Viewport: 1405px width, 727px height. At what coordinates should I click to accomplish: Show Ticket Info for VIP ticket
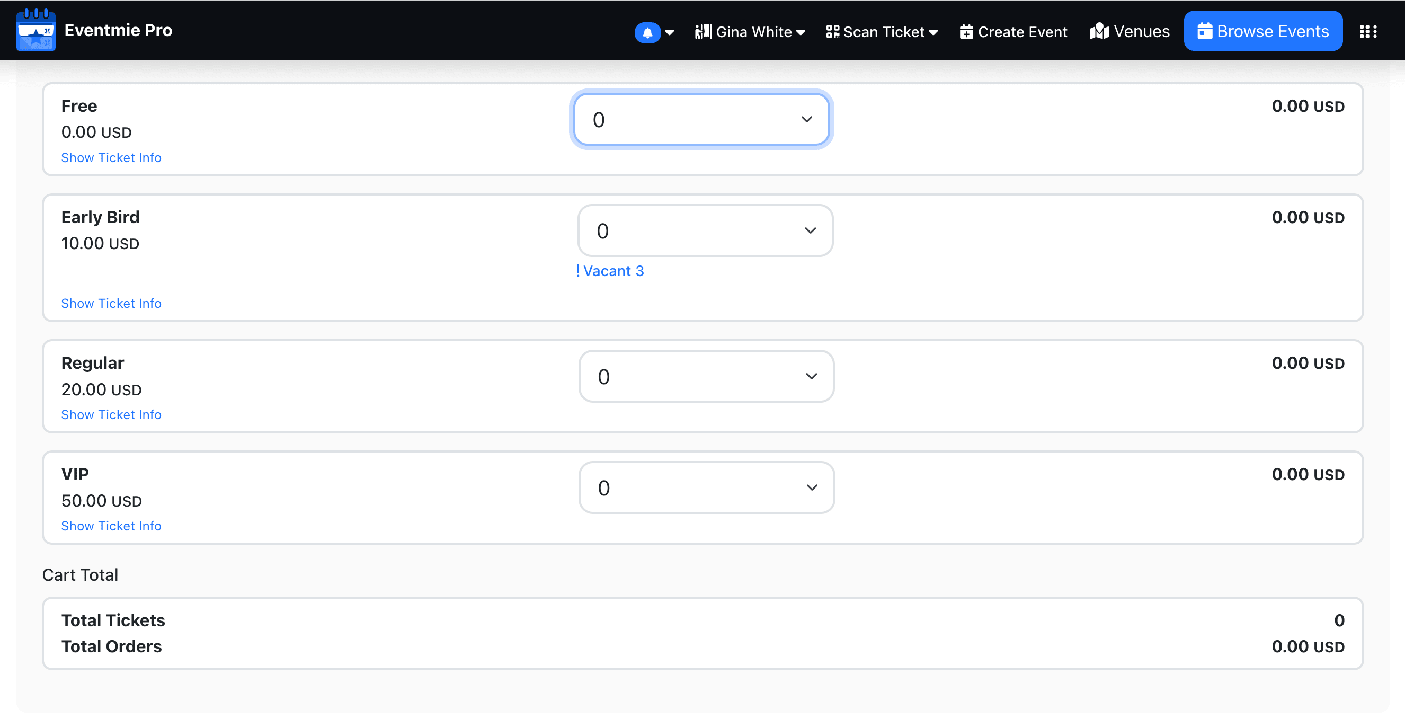click(x=111, y=526)
